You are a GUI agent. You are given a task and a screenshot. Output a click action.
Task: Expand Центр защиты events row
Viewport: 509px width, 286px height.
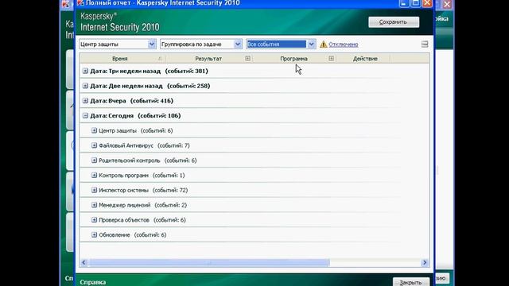[x=94, y=130]
